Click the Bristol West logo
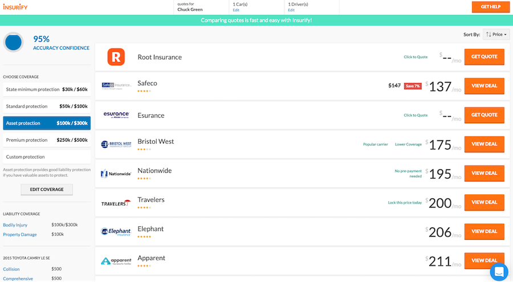 (x=116, y=144)
